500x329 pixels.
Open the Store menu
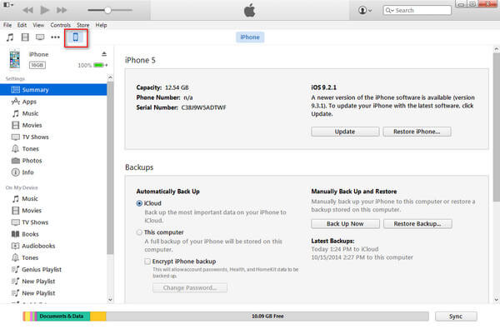click(82, 25)
